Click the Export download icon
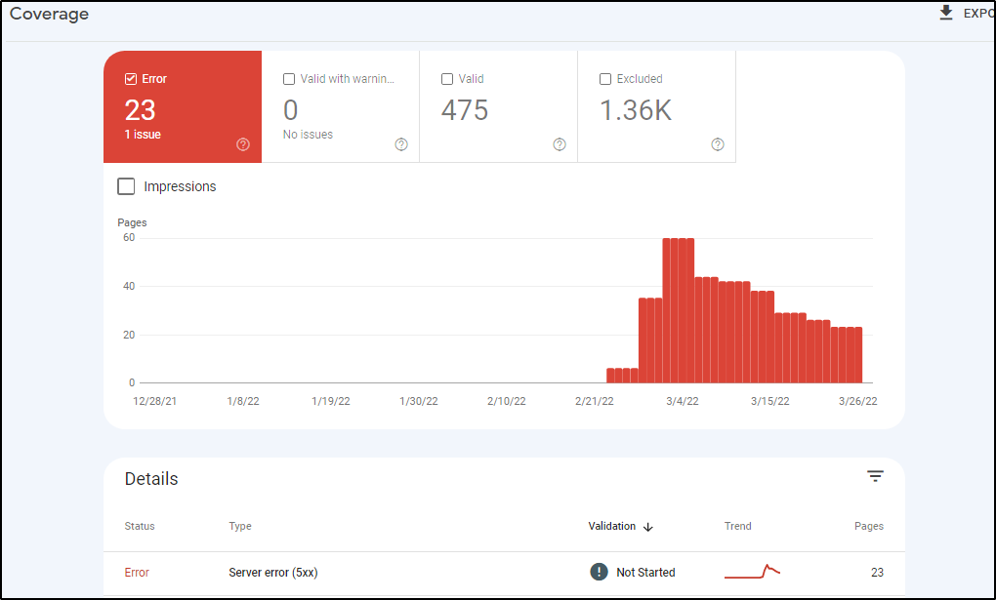The width and height of the screenshot is (996, 600). 945,14
